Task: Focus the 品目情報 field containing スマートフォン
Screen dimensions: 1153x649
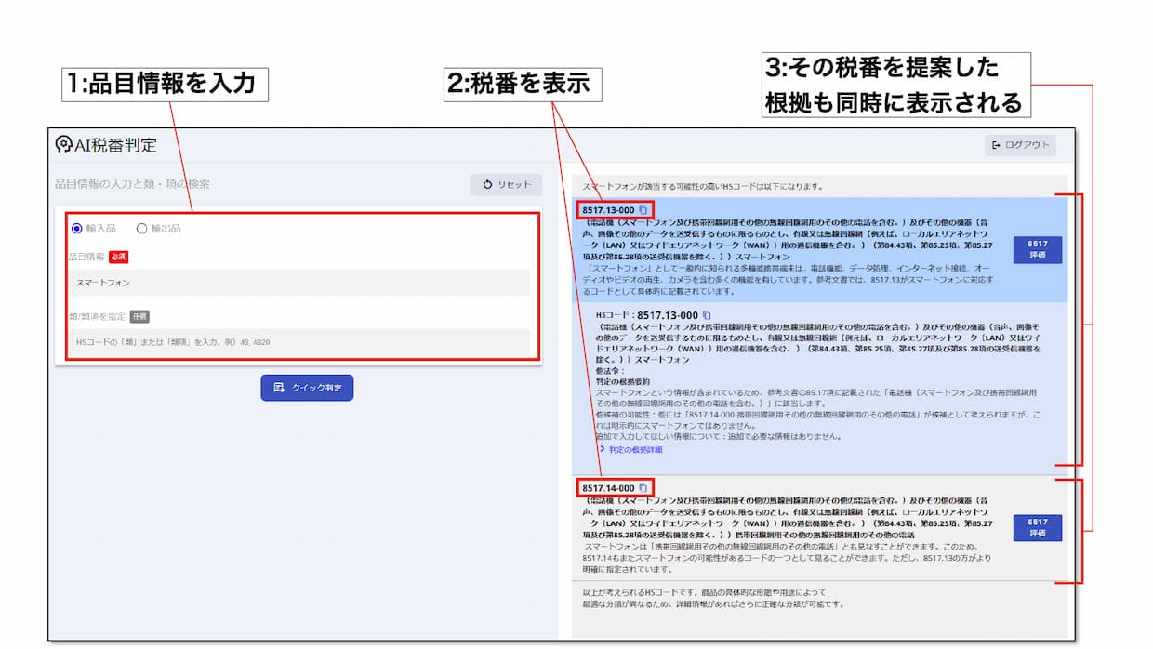Action: coord(298,283)
